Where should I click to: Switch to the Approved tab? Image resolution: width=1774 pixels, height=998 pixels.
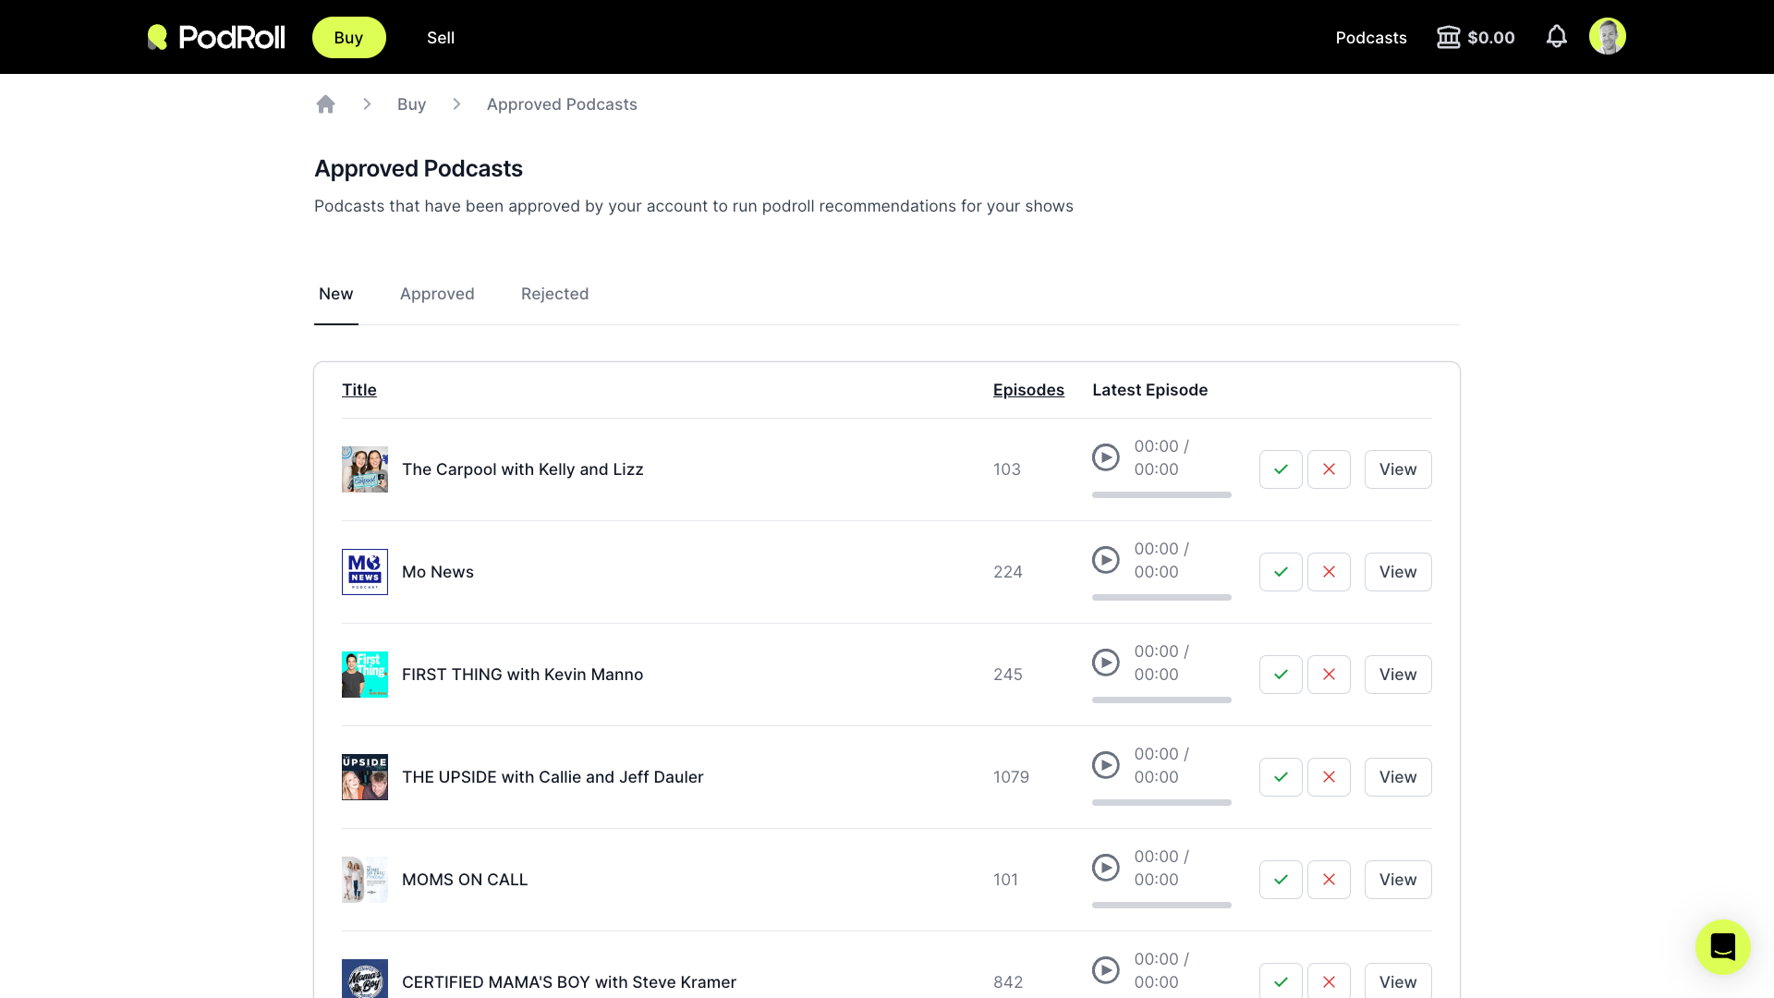pyautogui.click(x=437, y=294)
